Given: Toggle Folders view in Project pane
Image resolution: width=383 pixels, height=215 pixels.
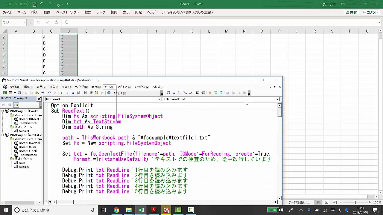Looking at the screenshot, I should [x=16, y=105].
